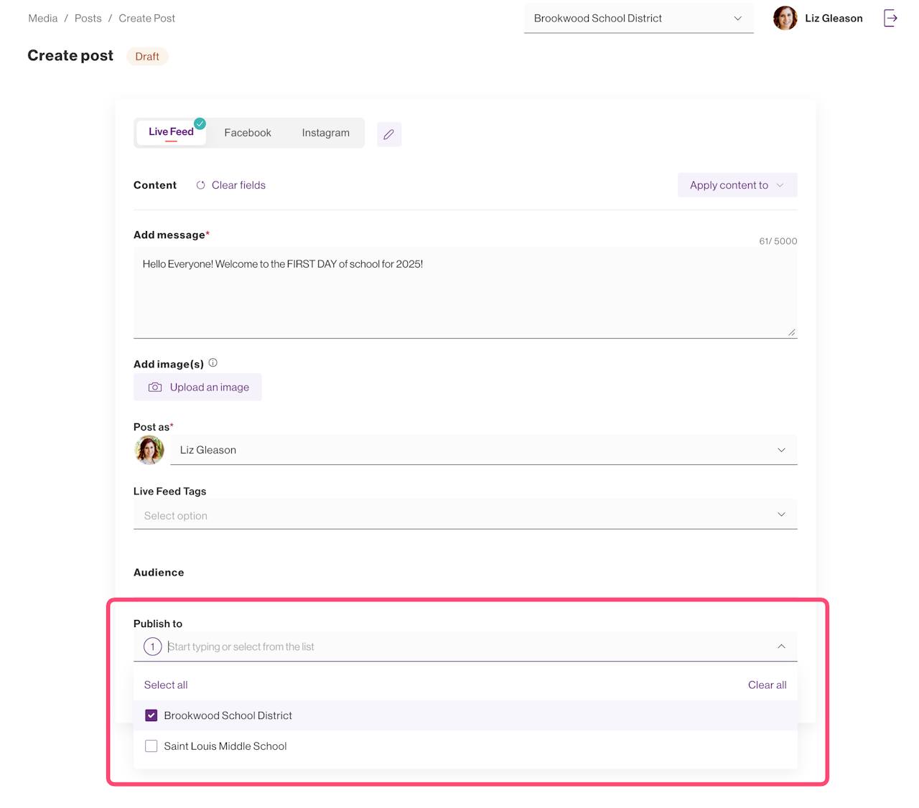Click the camera icon in Upload an image
The image size is (919, 808).
[x=155, y=387]
